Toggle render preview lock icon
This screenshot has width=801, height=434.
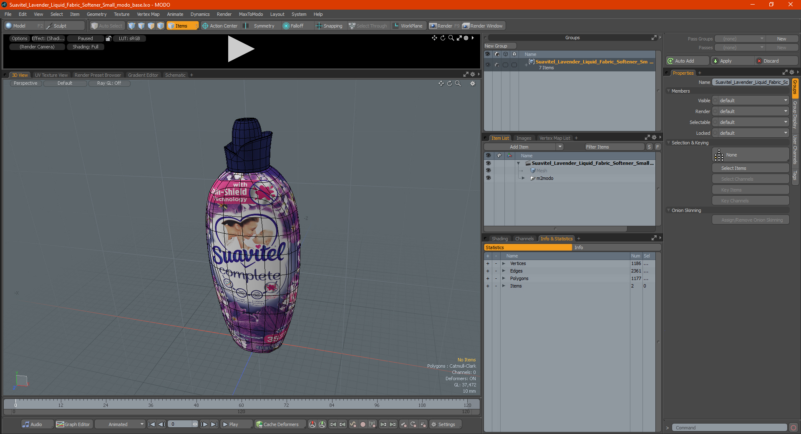[x=108, y=38]
